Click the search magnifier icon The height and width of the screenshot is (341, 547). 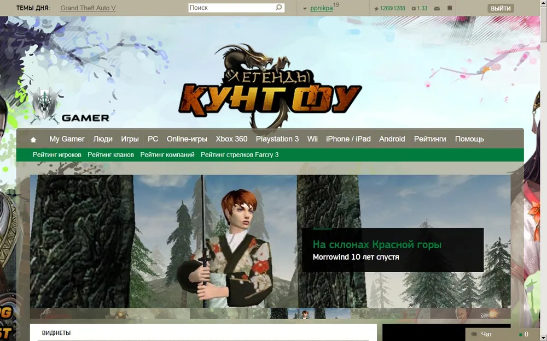[279, 7]
